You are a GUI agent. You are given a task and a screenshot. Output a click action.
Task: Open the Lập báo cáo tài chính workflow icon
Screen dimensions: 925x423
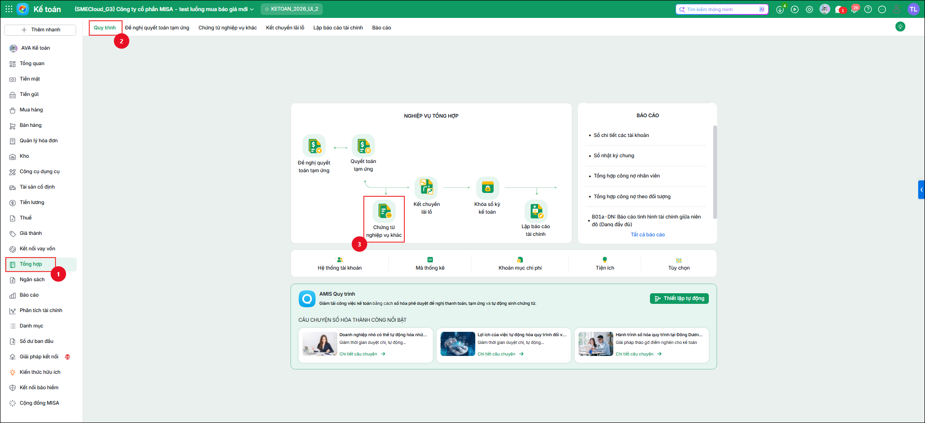click(x=536, y=211)
